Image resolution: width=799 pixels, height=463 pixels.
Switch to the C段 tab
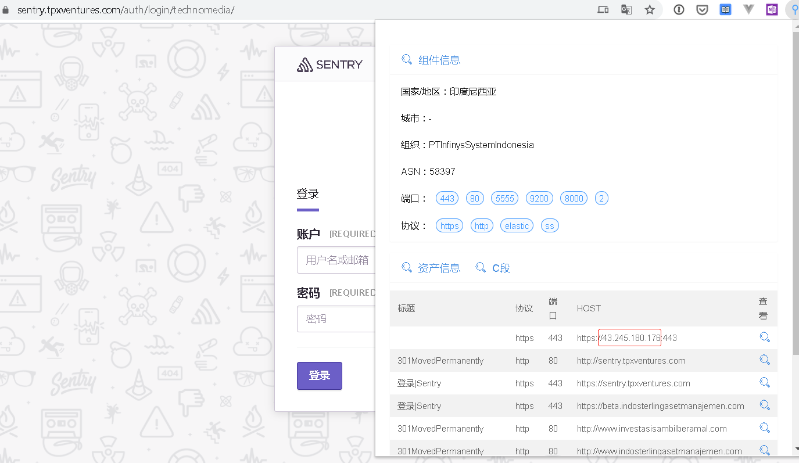tap(501, 268)
